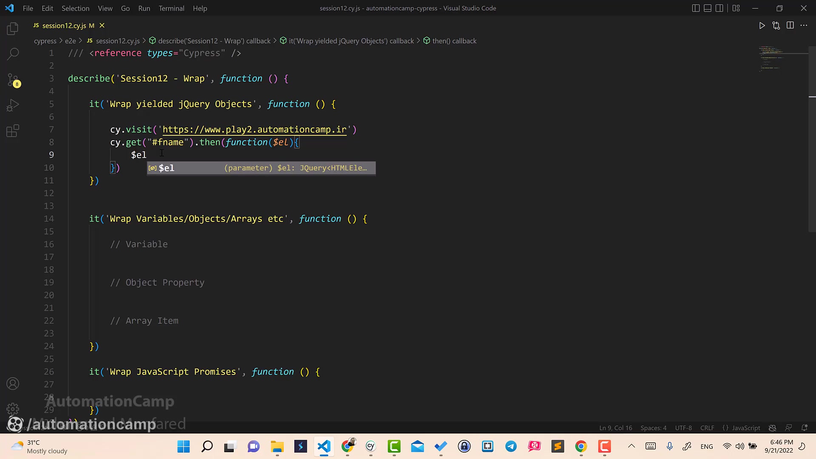Click the Spaces: 4 indentation status item
The image size is (816, 459).
click(x=653, y=428)
